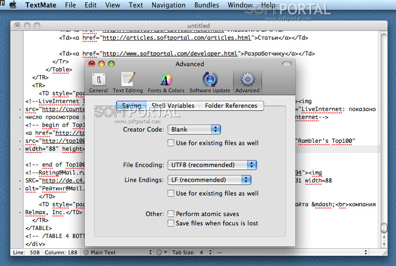Click the 'untitled' window title
The width and height of the screenshot is (396, 266).
pos(198,26)
